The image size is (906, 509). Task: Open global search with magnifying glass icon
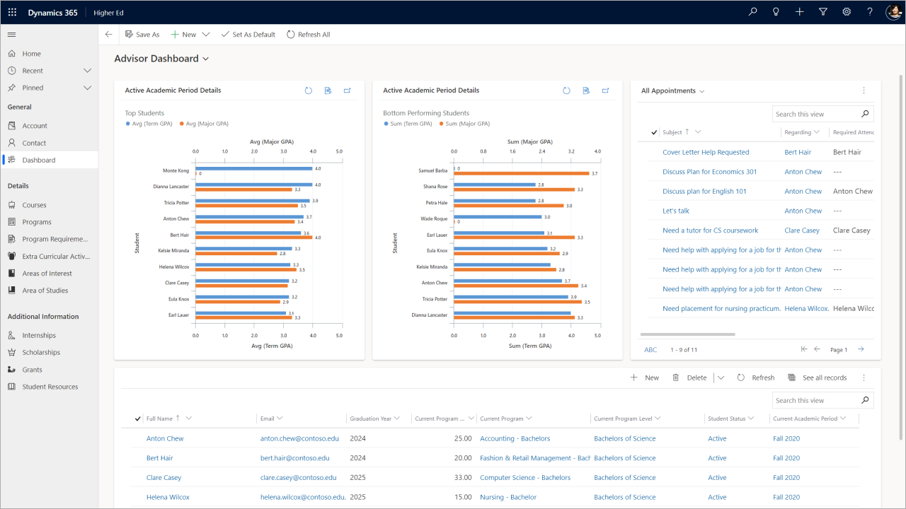pos(752,11)
